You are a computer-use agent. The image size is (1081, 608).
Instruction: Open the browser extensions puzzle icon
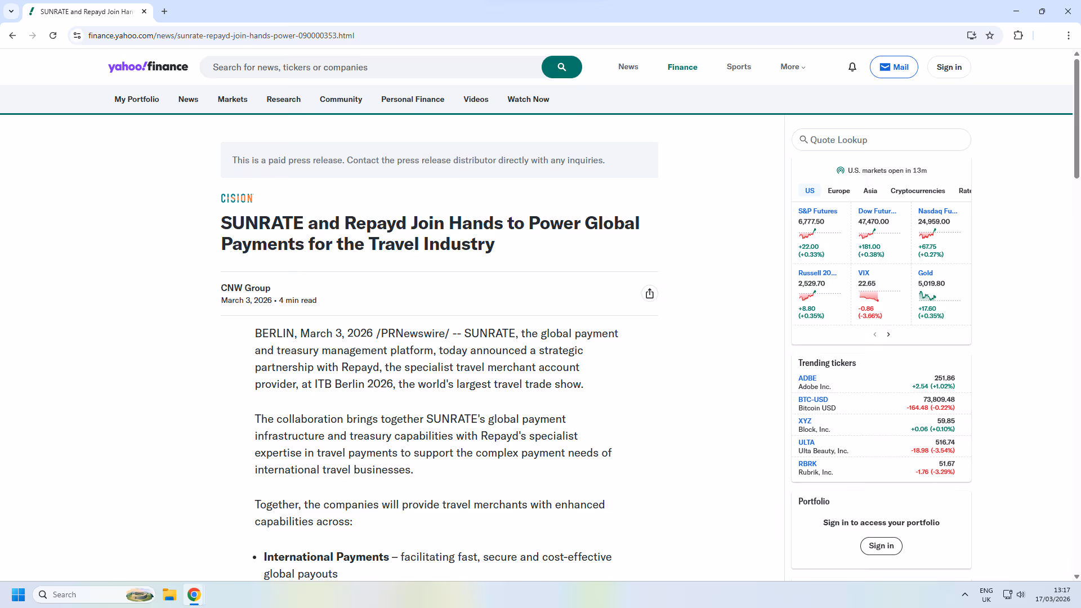coord(1018,35)
